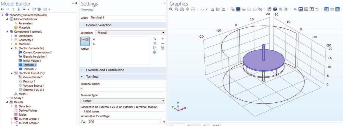Select the YZ view icon
This screenshot has width=343, height=126.
[x=218, y=9]
